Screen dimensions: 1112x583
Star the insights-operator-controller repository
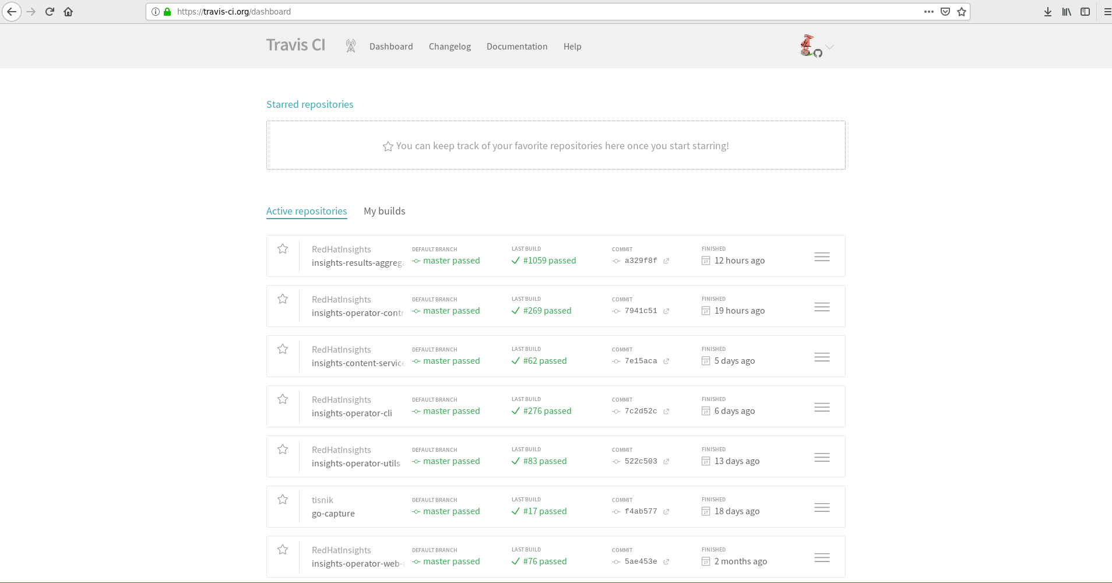click(283, 299)
